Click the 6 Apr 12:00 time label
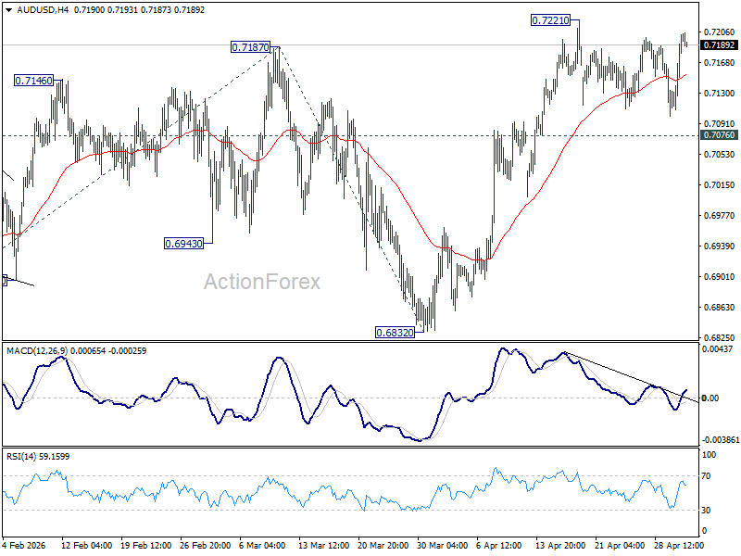Image resolution: width=741 pixels, height=556 pixels. tap(499, 546)
